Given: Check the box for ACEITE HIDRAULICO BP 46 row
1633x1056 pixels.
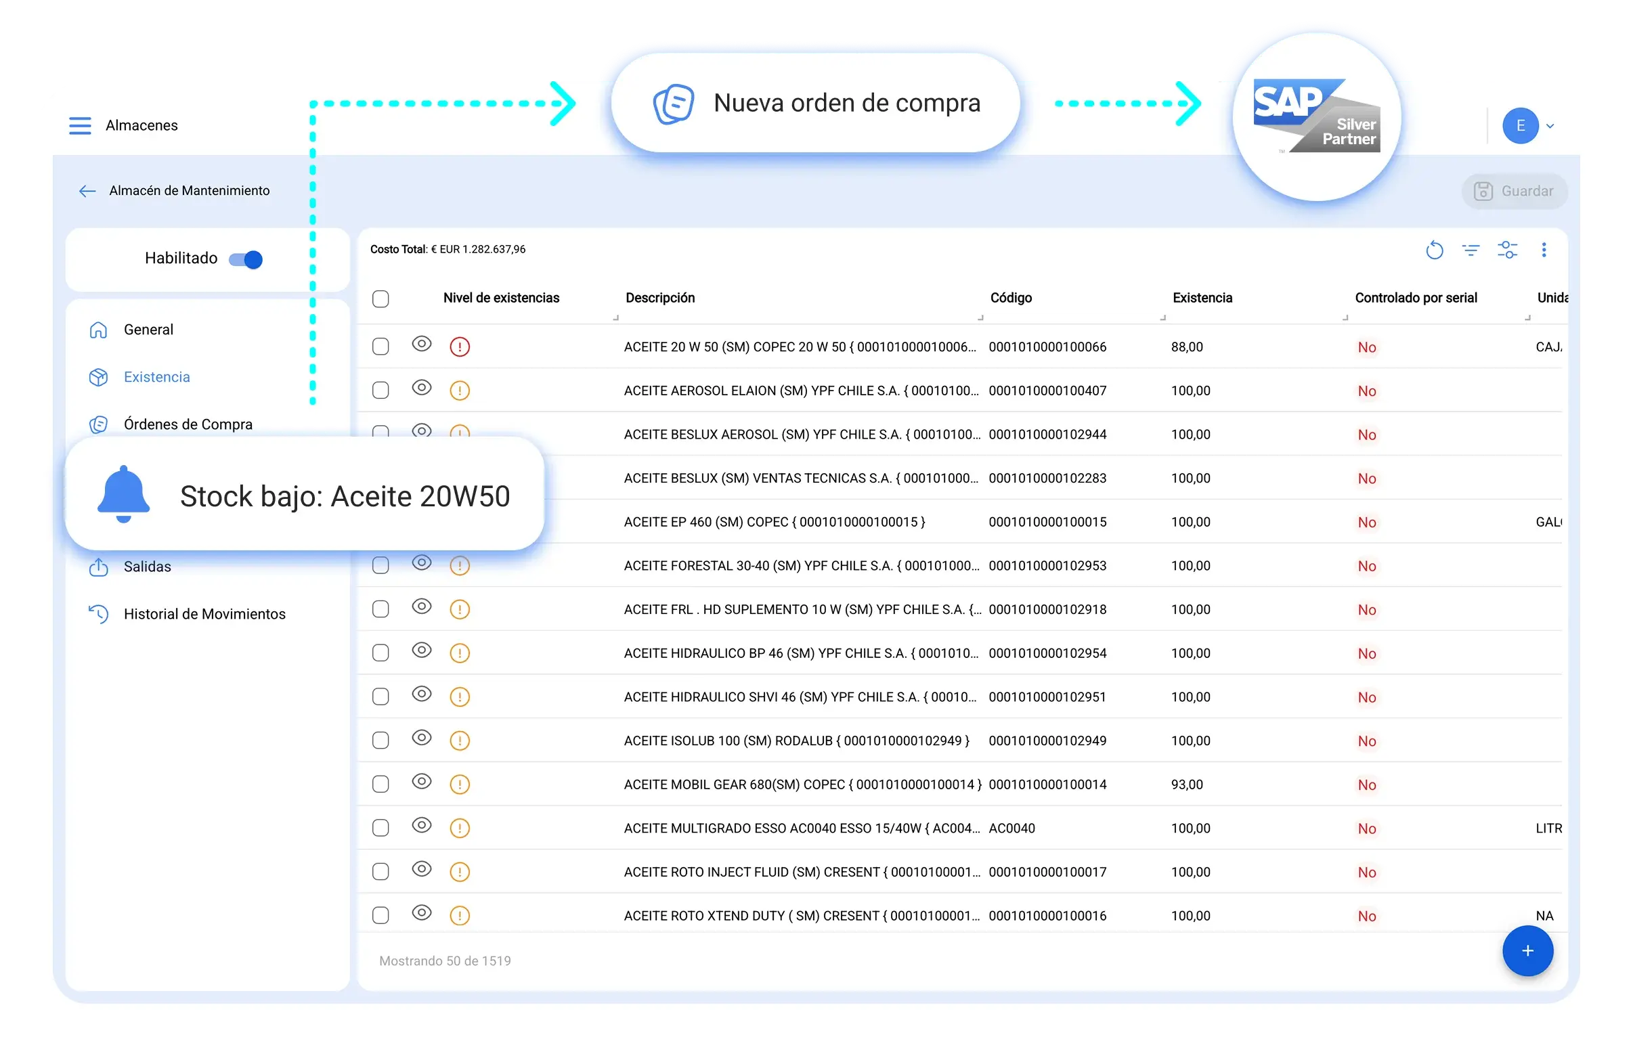Looking at the screenshot, I should [380, 653].
